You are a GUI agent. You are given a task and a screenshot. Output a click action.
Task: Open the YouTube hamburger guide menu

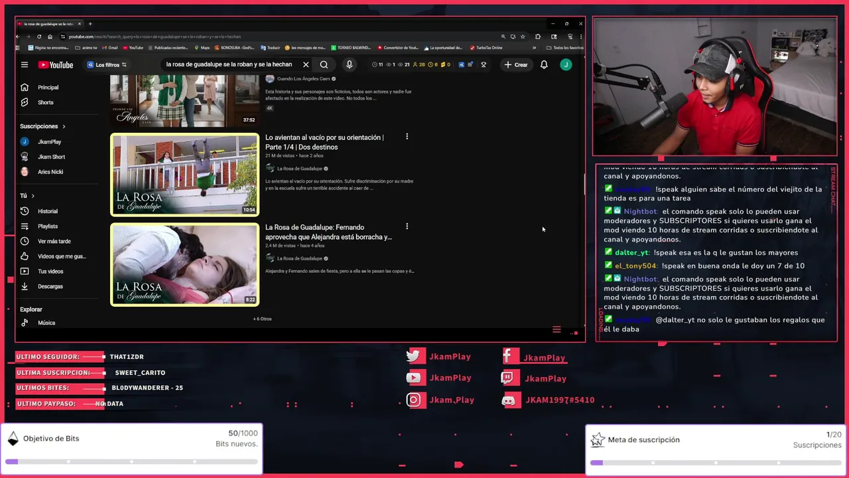[25, 65]
